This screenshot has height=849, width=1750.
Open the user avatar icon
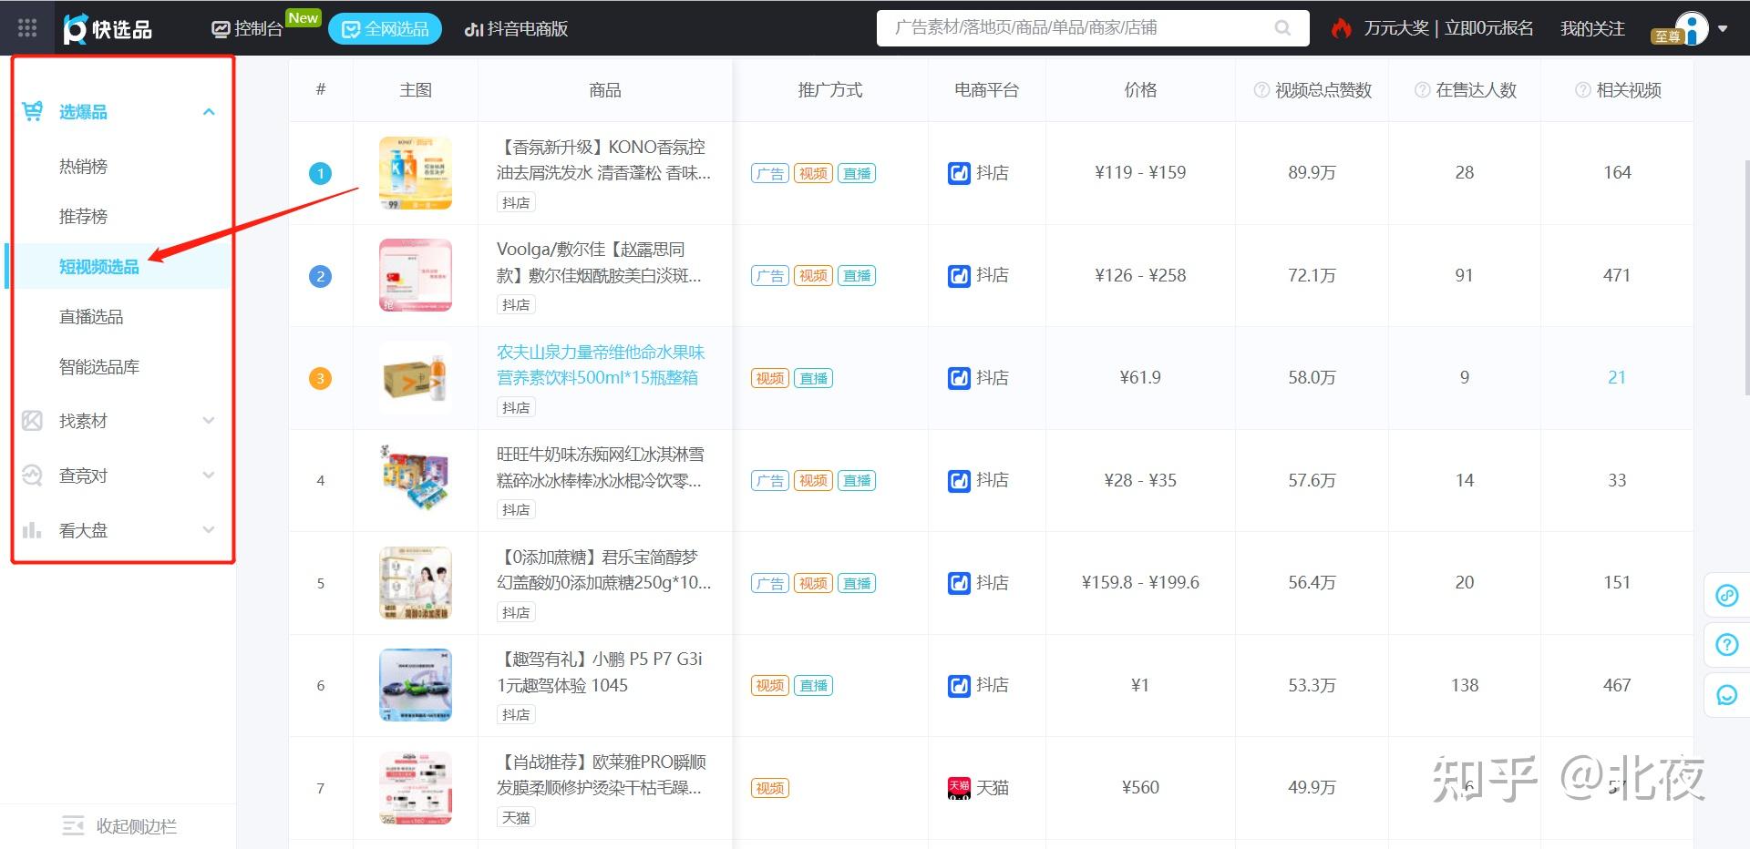(1692, 28)
